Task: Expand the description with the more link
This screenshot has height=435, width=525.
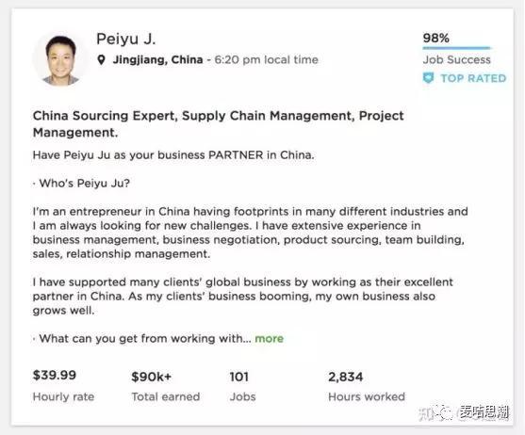Action: point(269,338)
